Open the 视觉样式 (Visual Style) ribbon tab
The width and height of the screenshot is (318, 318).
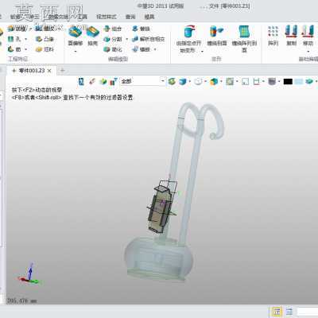pos(107,17)
